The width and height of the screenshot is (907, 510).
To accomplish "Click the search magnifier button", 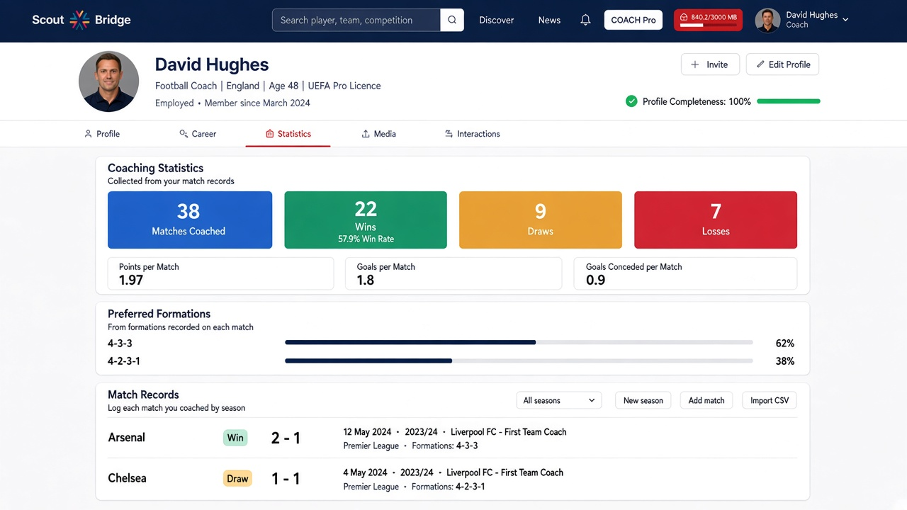I will point(452,20).
